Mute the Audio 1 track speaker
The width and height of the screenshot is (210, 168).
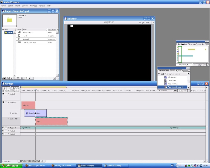point(3,128)
